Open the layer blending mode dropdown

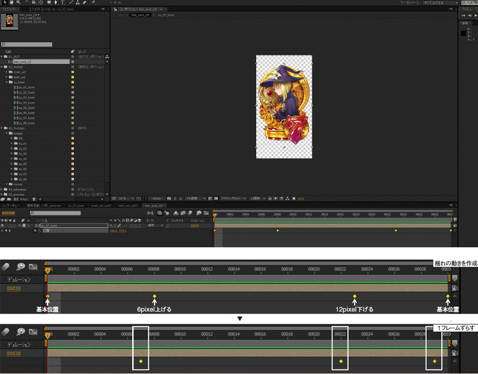pos(155,226)
